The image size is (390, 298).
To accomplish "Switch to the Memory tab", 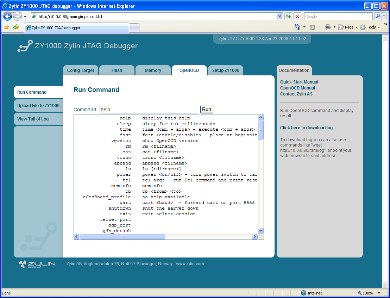I will click(153, 70).
